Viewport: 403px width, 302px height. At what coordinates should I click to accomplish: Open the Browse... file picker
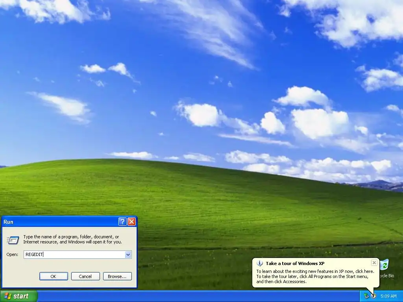click(x=117, y=276)
